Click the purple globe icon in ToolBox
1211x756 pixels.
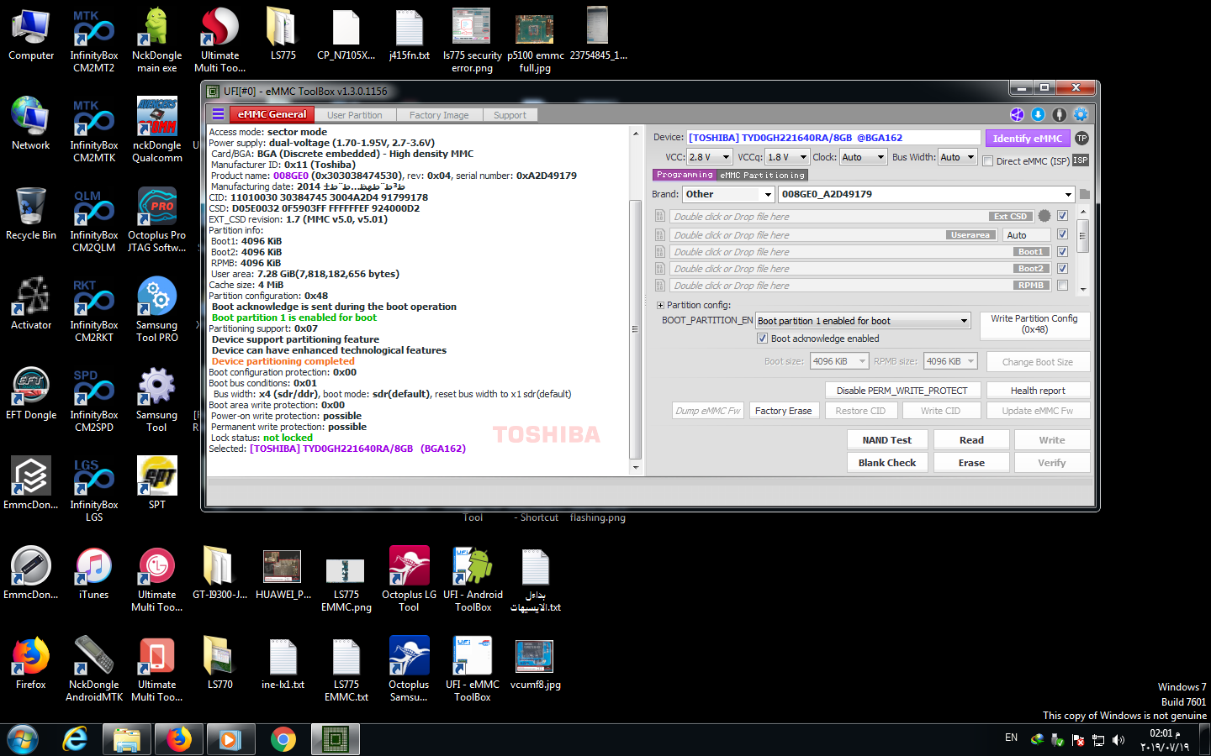point(1017,114)
